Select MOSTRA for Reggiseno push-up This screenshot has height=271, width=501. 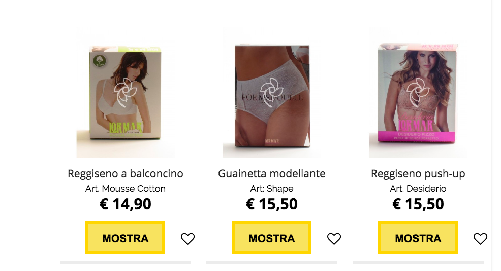pyautogui.click(x=418, y=238)
